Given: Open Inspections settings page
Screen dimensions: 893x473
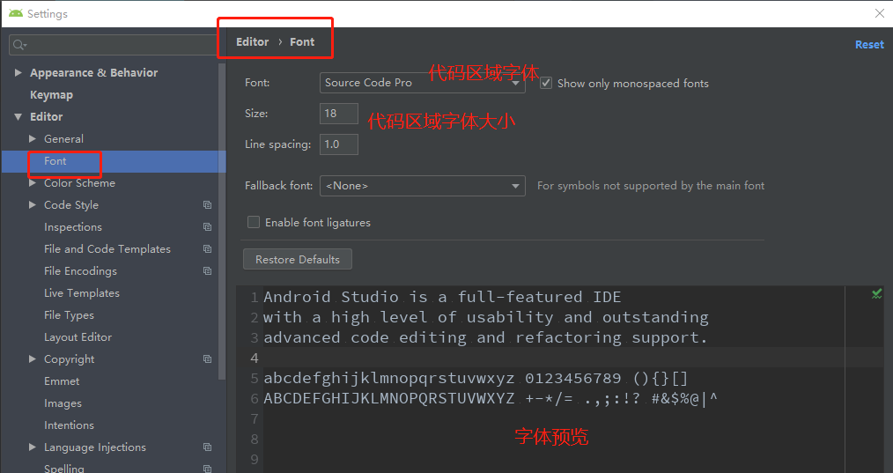Looking at the screenshot, I should [x=73, y=227].
